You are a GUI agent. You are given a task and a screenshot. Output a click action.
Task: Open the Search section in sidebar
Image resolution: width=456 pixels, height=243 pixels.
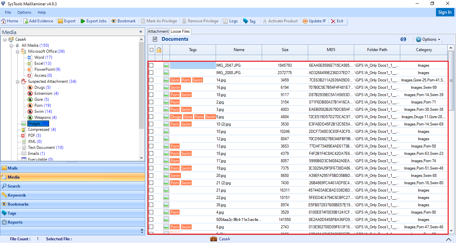[x=14, y=186]
